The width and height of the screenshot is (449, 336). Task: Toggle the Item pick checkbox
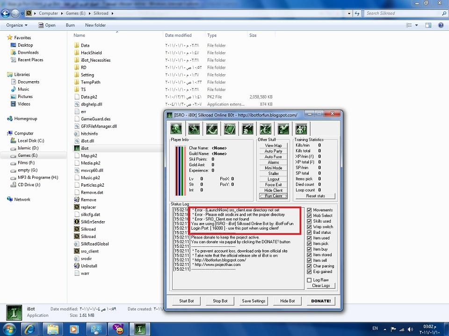(309, 244)
